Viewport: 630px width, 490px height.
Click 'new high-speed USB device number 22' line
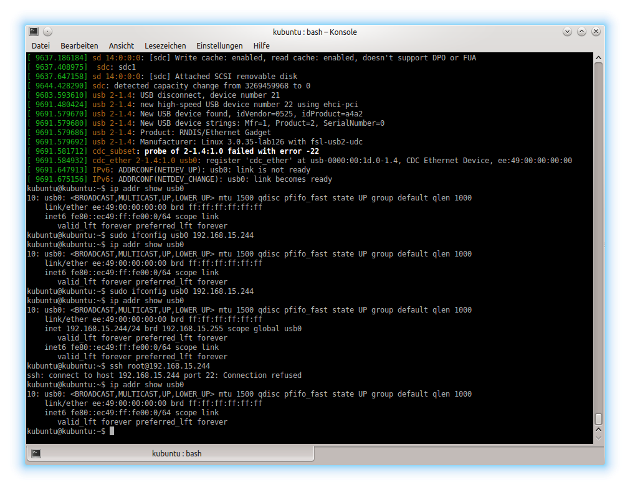click(x=249, y=105)
